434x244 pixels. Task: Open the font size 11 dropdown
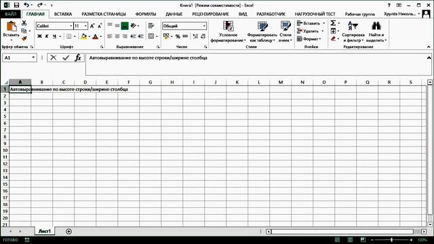click(85, 26)
